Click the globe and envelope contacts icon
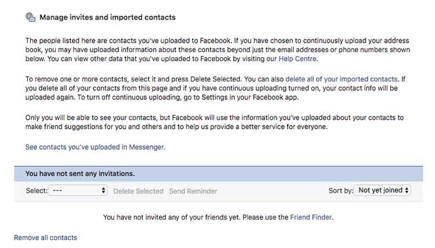Screen dimensions: 435x248 [30, 17]
